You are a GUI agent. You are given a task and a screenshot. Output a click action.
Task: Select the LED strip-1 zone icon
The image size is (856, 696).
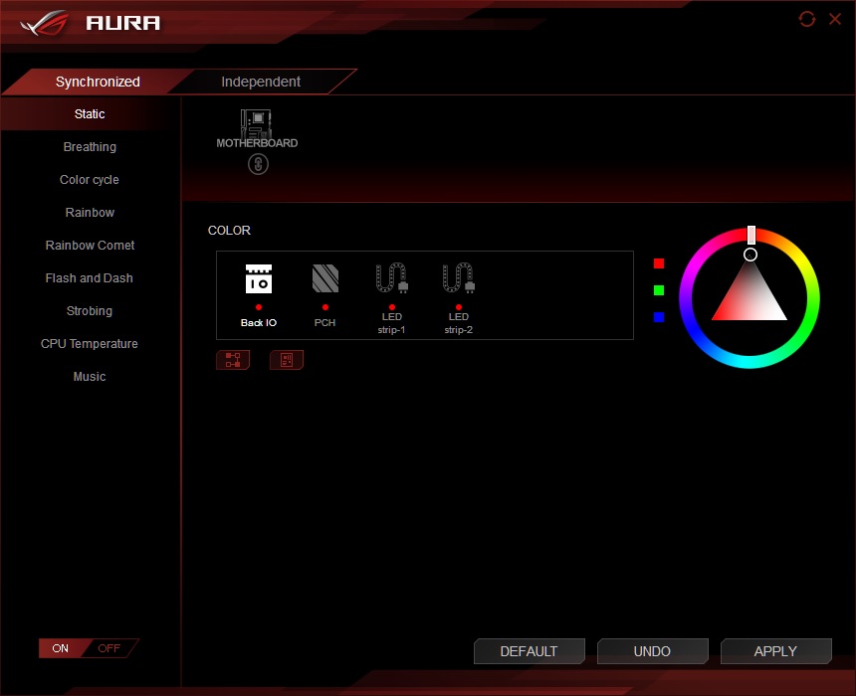coord(392,278)
